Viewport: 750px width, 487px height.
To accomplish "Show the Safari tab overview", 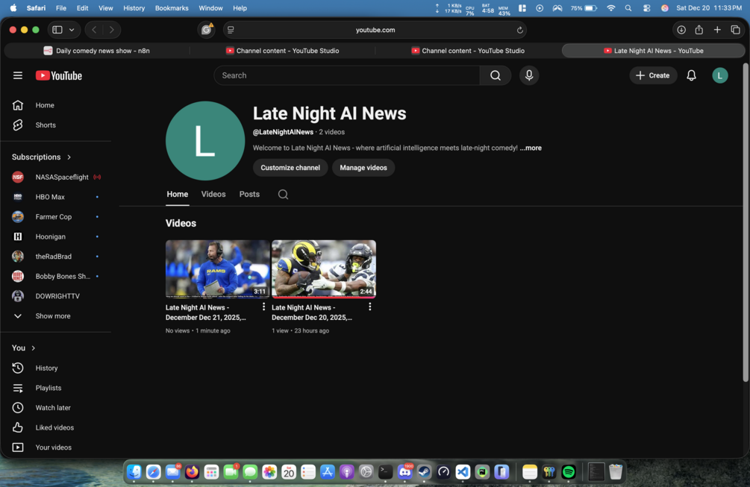I will [x=735, y=30].
